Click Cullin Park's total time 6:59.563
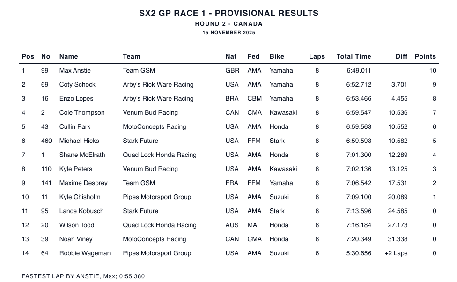Viewport: 457px width, 282px height. pos(359,126)
